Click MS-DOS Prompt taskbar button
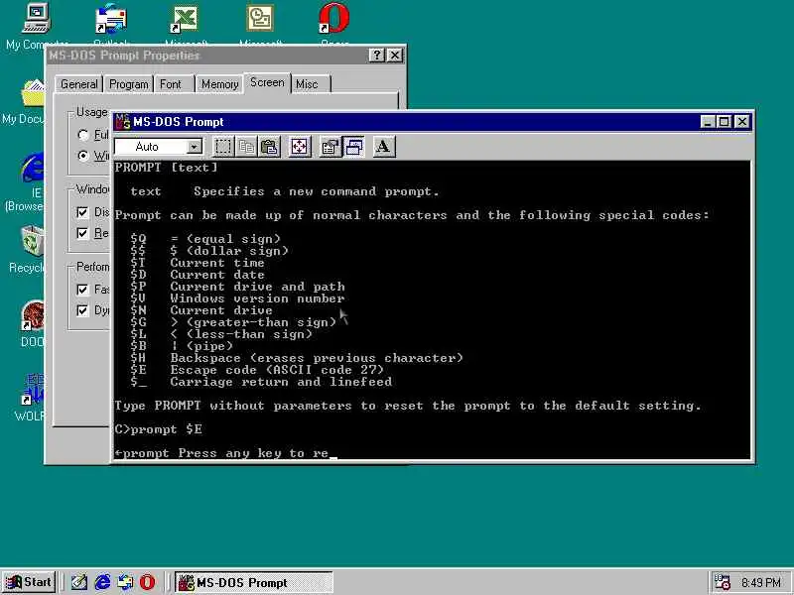794x595 pixels. (x=254, y=582)
